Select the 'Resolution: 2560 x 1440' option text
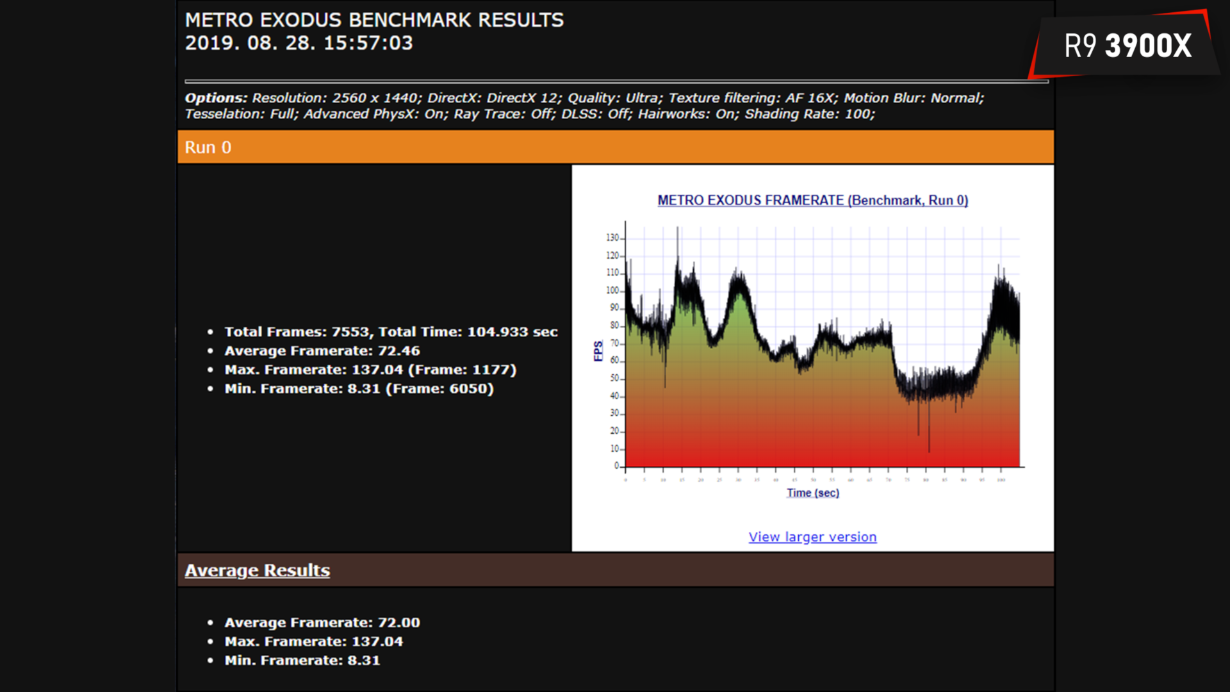Viewport: 1230px width, 692px height. [x=336, y=98]
